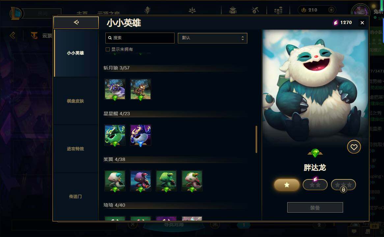Enable the 显示未拥有 checkbox
This screenshot has height=237, width=384.
pos(107,49)
